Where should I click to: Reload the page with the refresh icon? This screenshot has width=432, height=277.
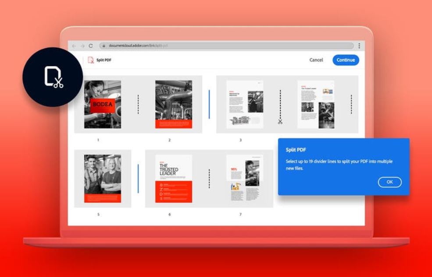click(91, 46)
